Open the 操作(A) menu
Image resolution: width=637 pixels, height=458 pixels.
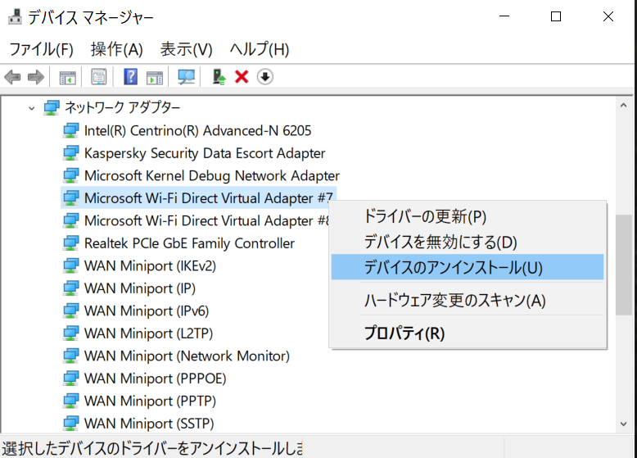click(x=116, y=49)
